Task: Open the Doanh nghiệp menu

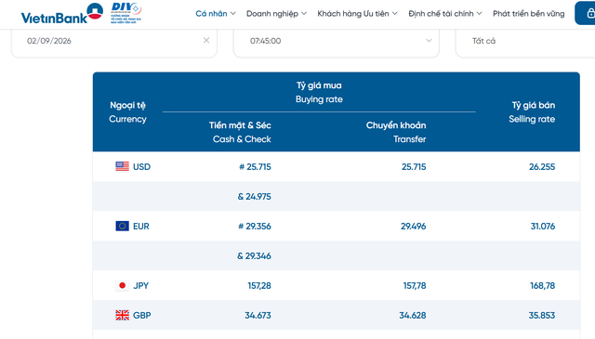Action: click(x=276, y=14)
